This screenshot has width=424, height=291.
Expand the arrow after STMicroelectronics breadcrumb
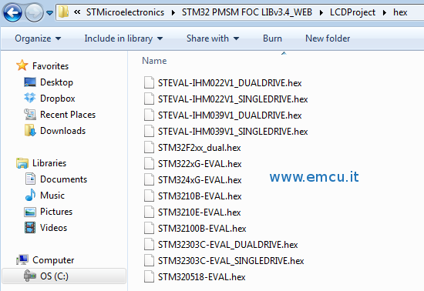point(173,12)
